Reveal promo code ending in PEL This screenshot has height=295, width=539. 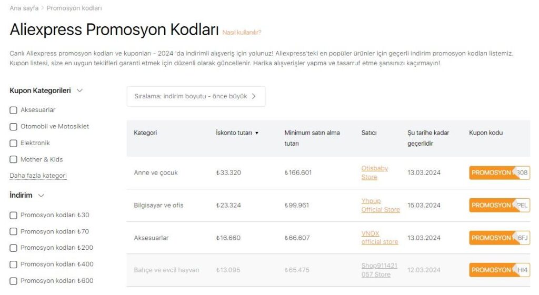pyautogui.click(x=500, y=206)
